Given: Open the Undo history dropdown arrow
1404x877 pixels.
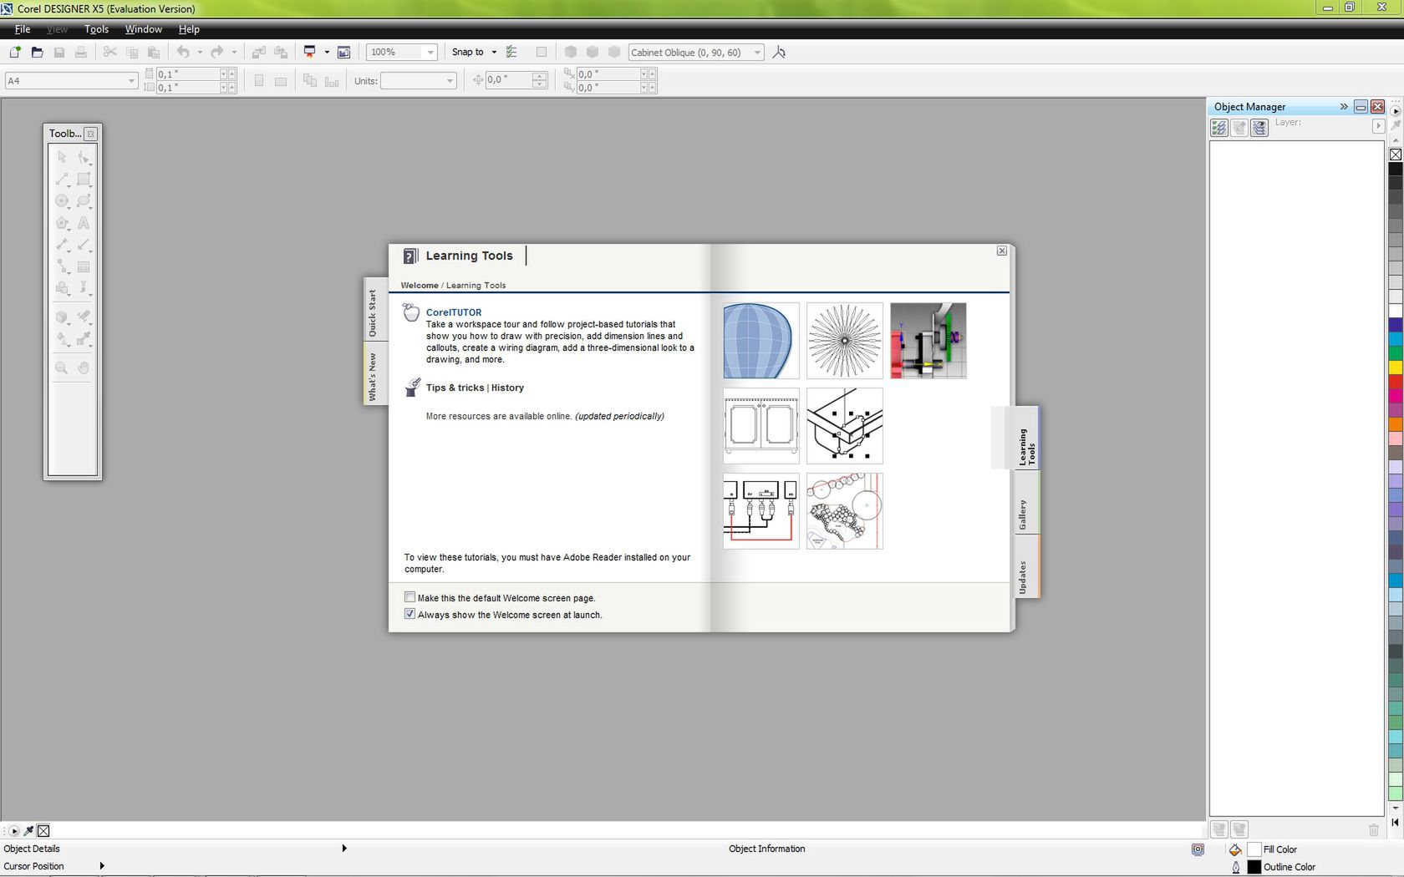Looking at the screenshot, I should click(200, 52).
